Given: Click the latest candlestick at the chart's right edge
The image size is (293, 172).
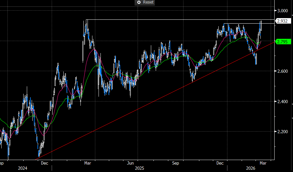Looking at the screenshot, I should [261, 26].
